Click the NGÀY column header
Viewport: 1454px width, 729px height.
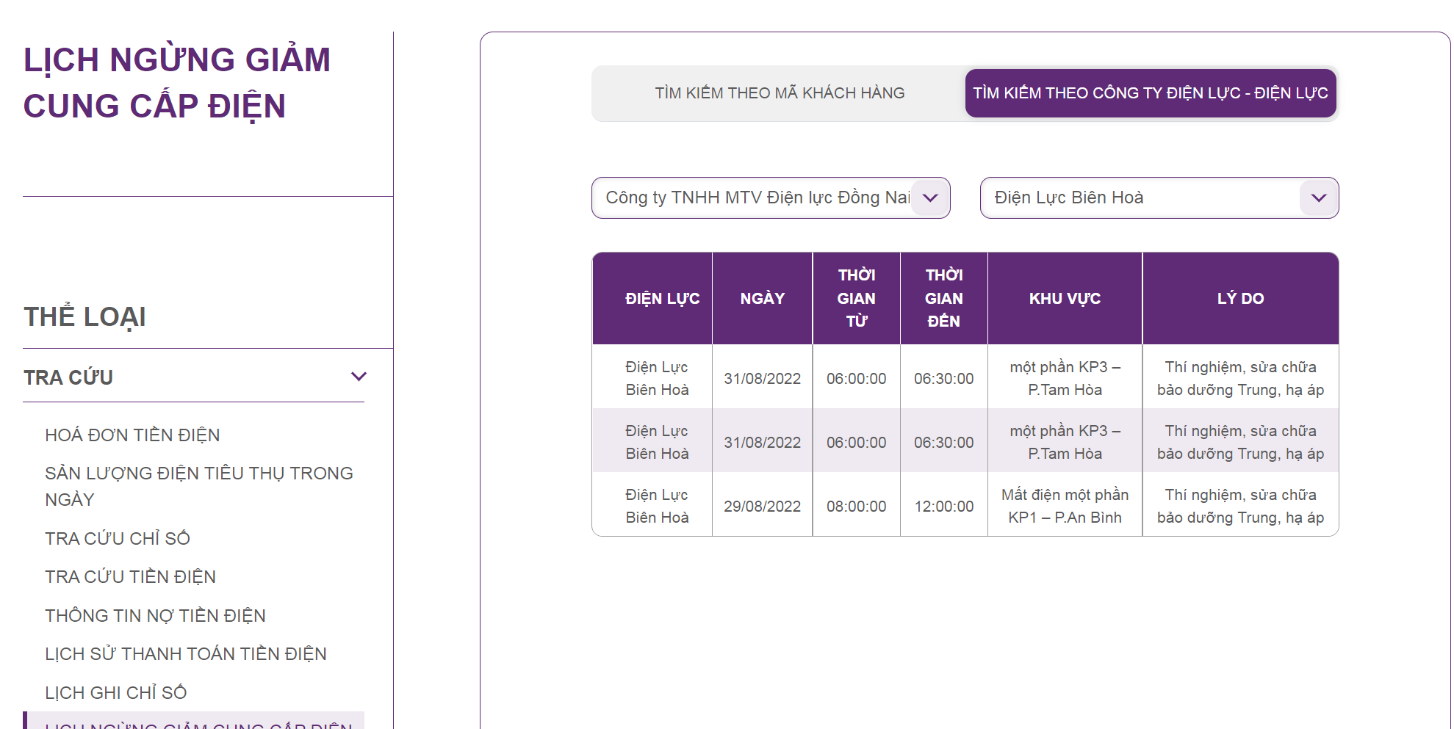tap(762, 298)
